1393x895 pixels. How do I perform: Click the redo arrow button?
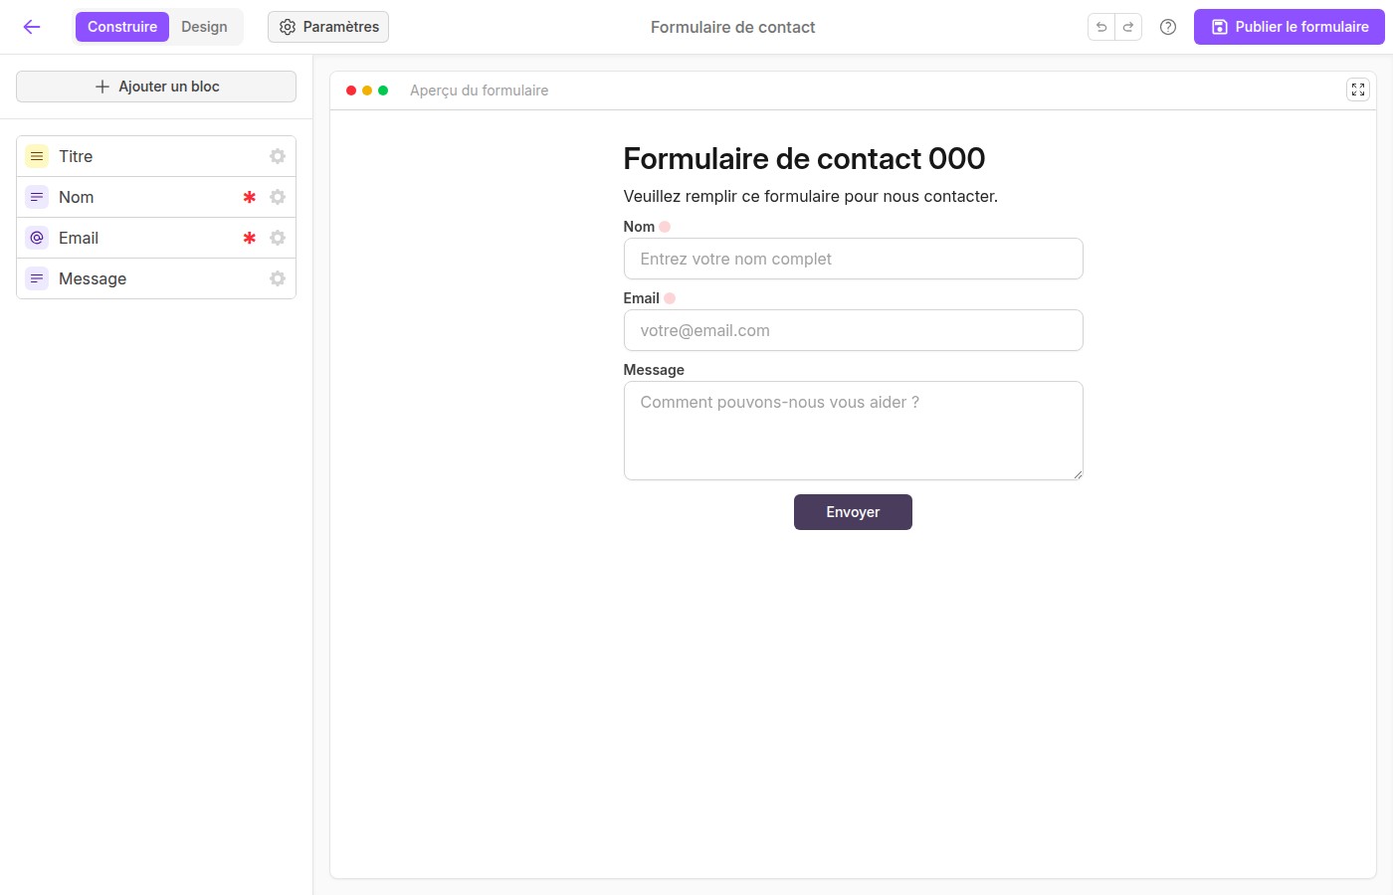1128,27
